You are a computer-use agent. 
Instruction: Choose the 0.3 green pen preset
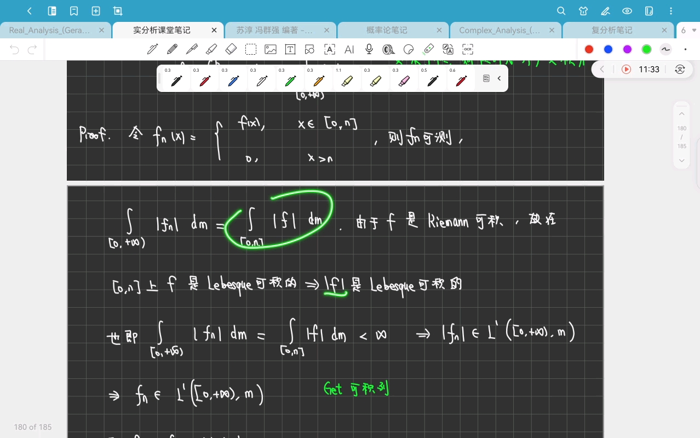290,78
